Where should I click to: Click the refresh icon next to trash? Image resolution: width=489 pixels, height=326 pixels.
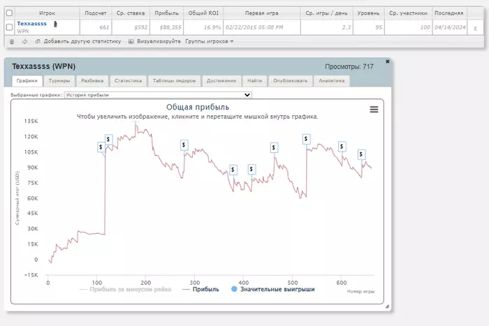pos(24,41)
